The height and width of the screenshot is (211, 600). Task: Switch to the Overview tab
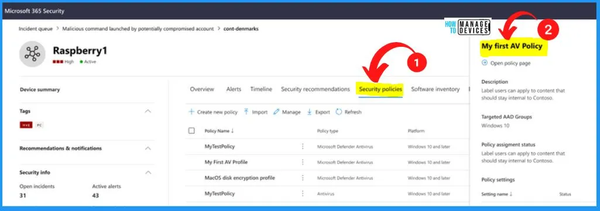pos(202,89)
